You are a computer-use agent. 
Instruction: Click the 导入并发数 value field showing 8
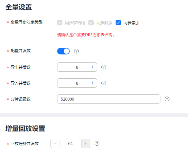[x=77, y=83]
